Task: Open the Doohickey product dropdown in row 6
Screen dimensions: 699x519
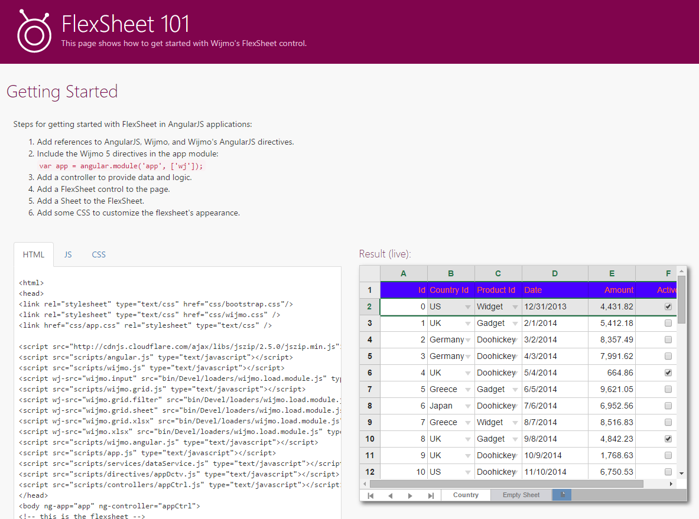Action: [515, 373]
